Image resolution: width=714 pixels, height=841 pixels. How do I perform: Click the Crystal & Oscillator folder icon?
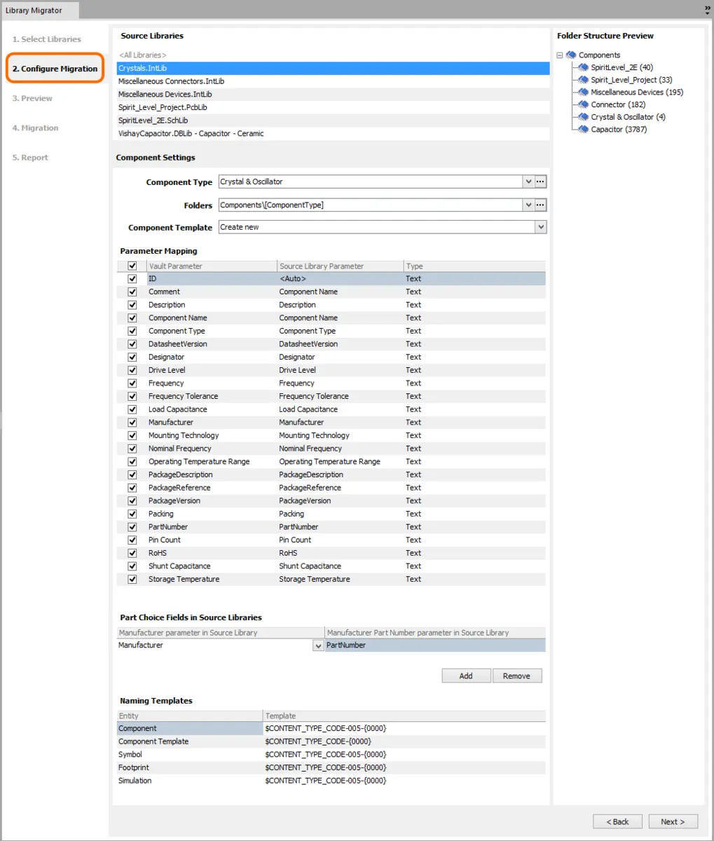[x=583, y=117]
